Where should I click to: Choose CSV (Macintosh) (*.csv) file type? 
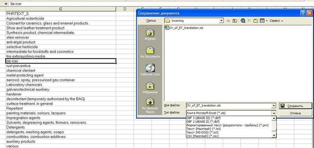(x=229, y=136)
